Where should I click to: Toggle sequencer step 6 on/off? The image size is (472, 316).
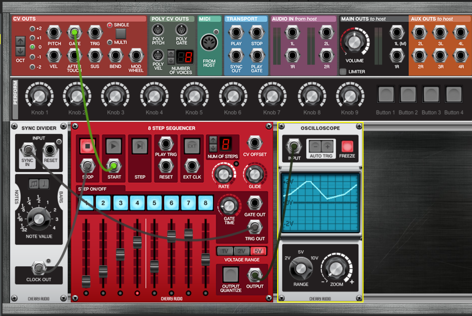click(x=171, y=203)
